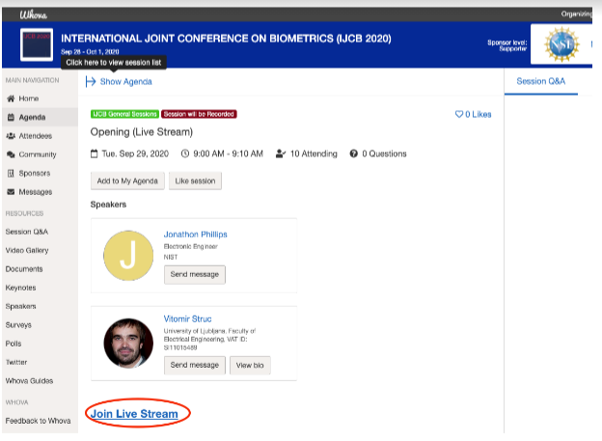The height and width of the screenshot is (441, 602).
Task: Open the Community section
Action: [38, 154]
